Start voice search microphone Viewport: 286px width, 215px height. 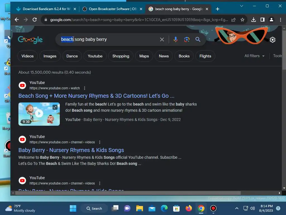point(175,39)
